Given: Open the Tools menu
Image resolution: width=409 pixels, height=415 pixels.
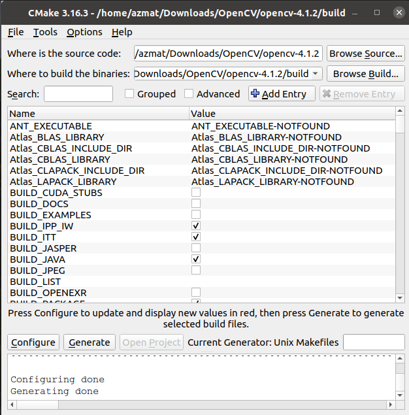Looking at the screenshot, I should coord(45,32).
